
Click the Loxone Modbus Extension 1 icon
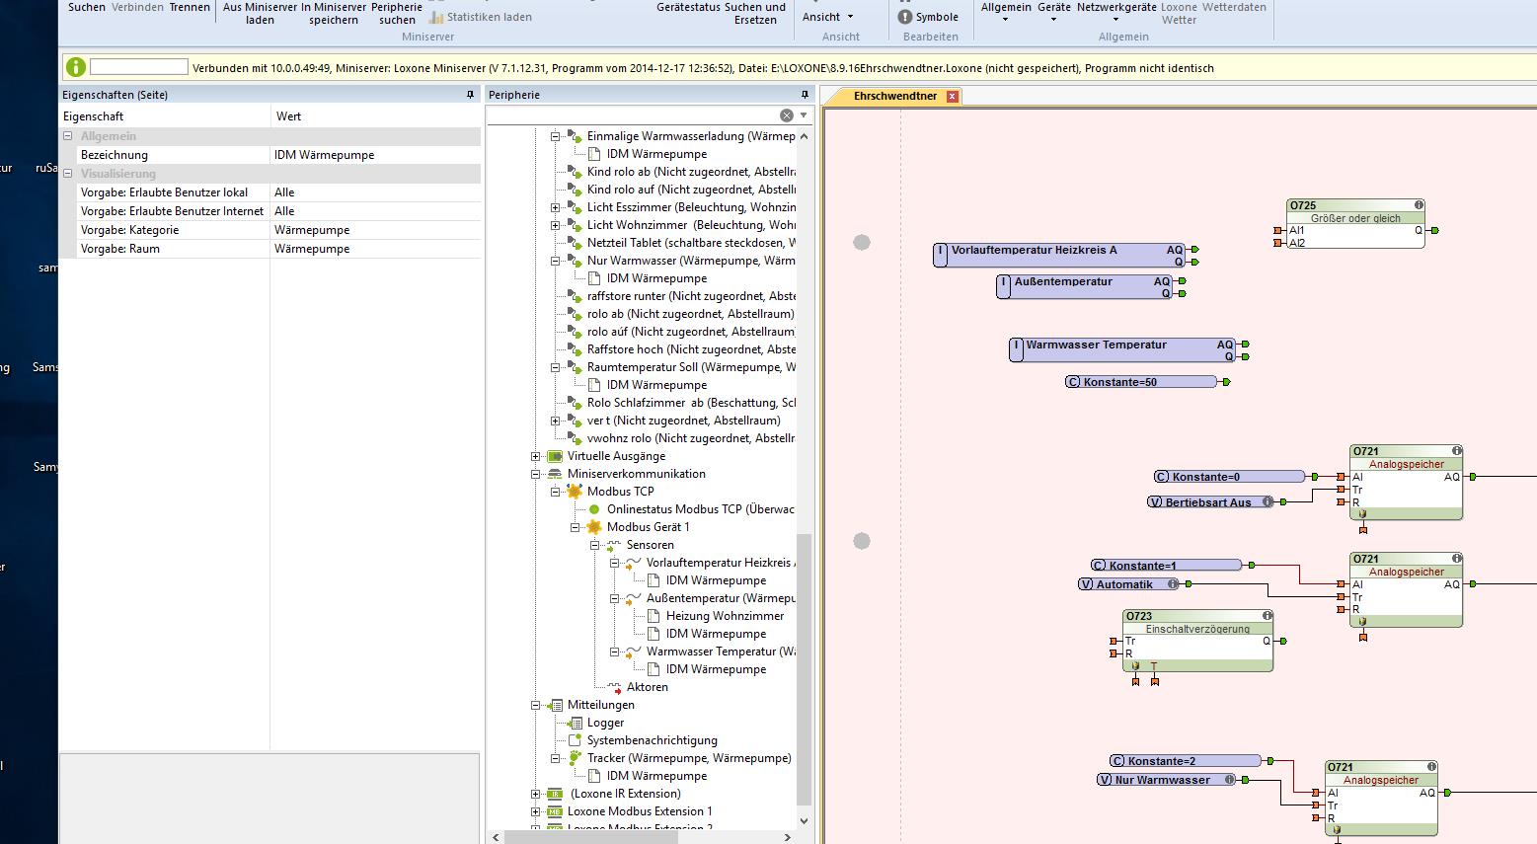555,811
